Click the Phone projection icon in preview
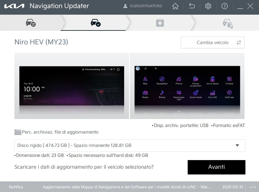The width and height of the screenshot is (259, 192). [x=195, y=82]
